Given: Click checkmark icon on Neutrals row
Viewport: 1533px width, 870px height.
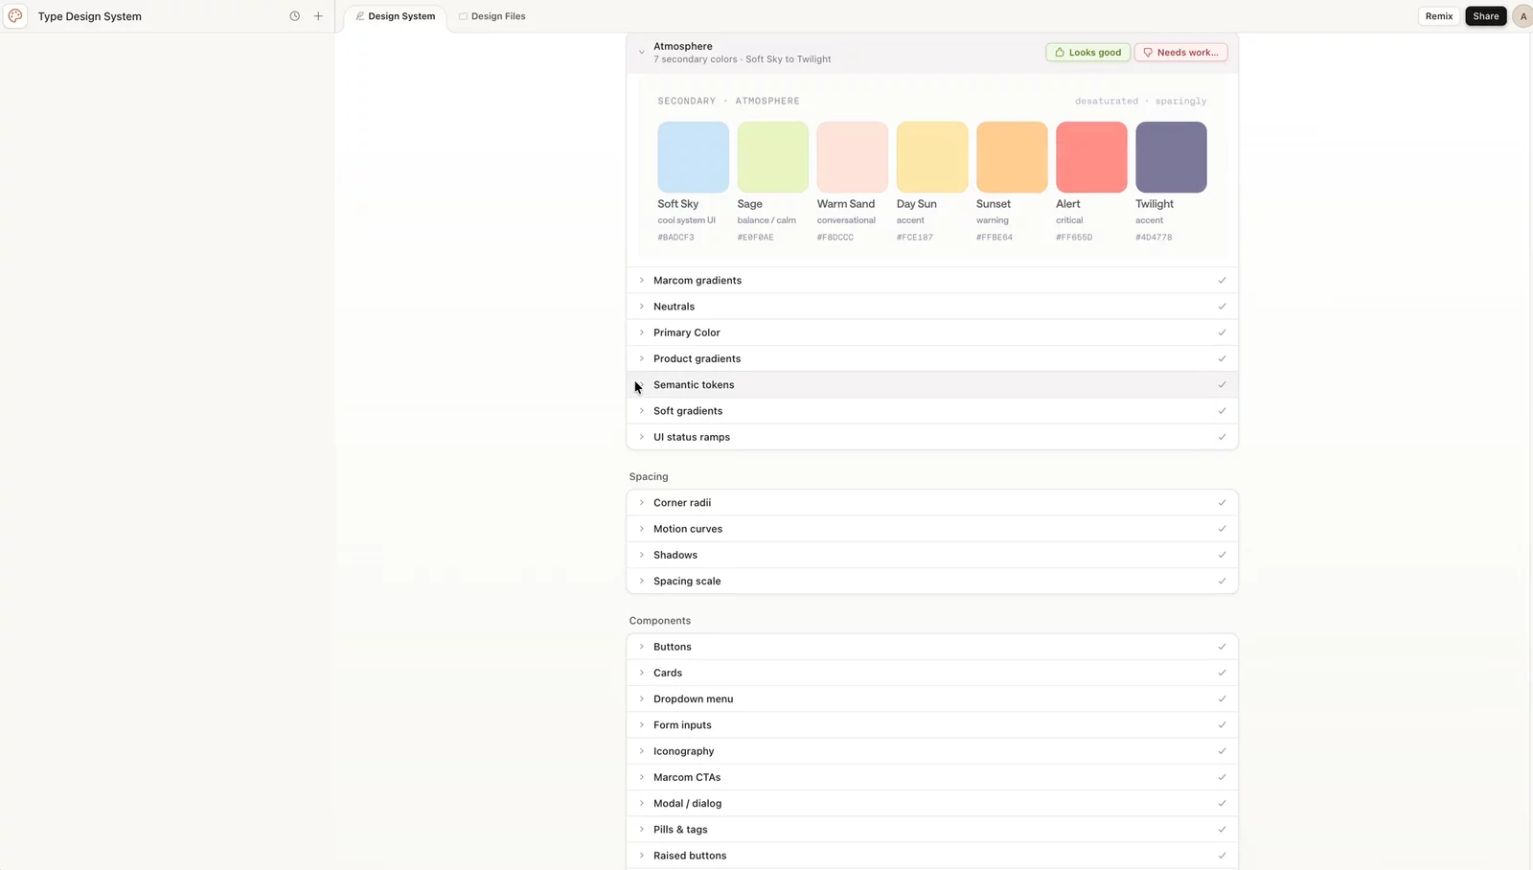Looking at the screenshot, I should (1222, 307).
